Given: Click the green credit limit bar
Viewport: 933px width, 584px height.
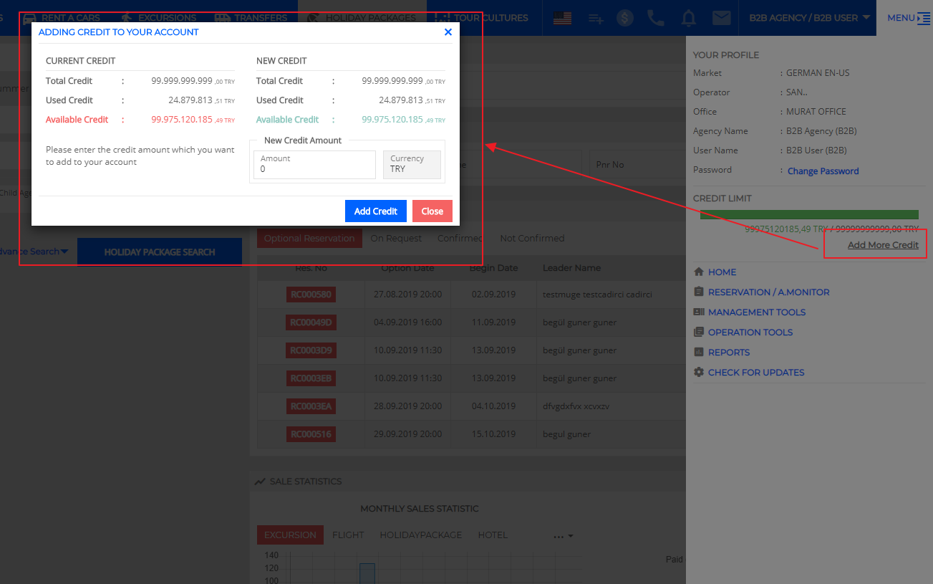Looking at the screenshot, I should pos(809,215).
